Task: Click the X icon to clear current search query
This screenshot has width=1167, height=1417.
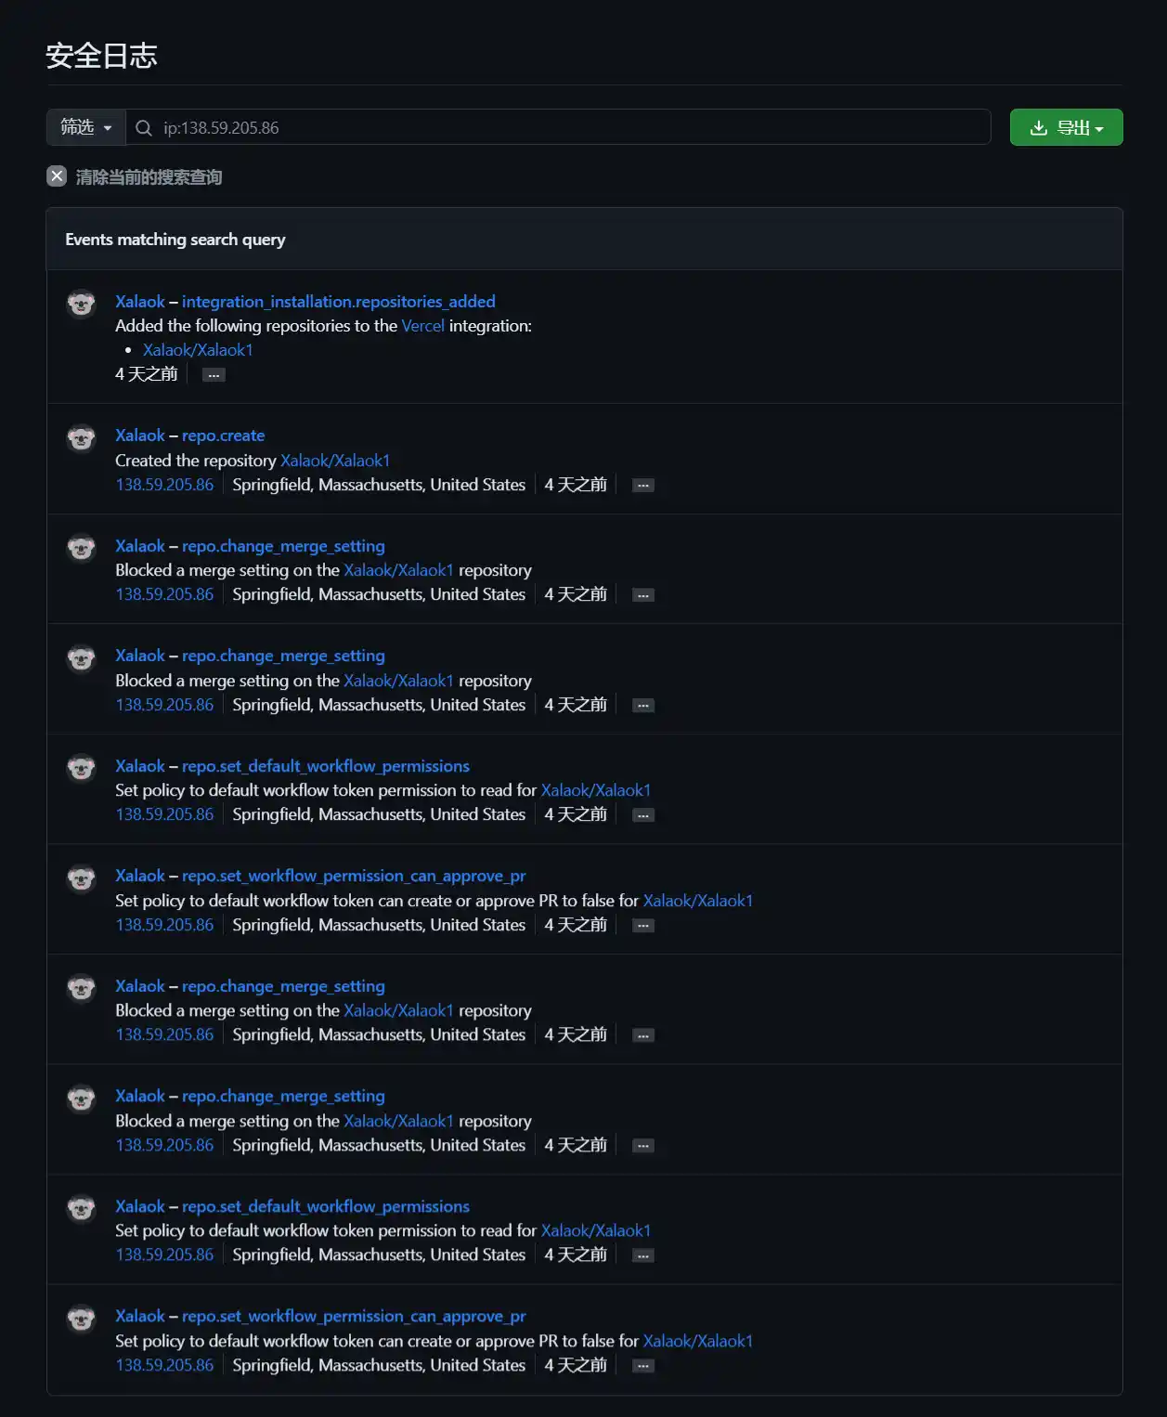Action: 57,176
